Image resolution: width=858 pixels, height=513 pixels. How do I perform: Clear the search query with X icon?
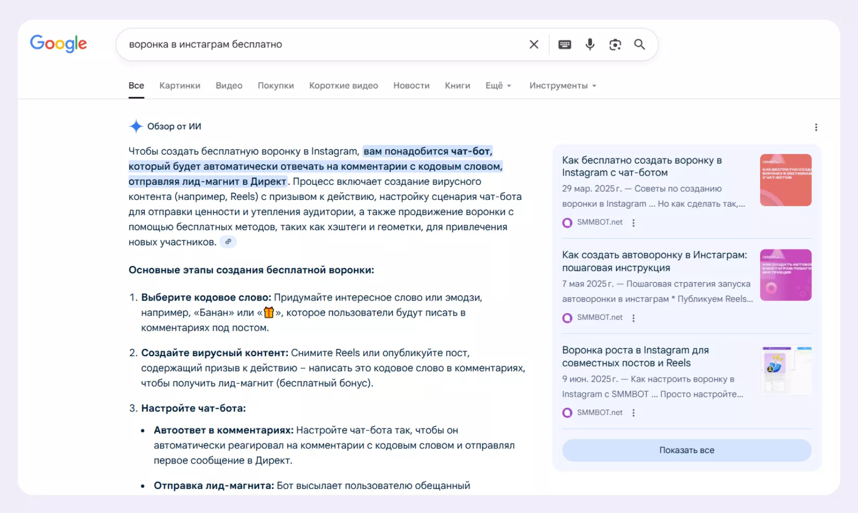(x=534, y=45)
